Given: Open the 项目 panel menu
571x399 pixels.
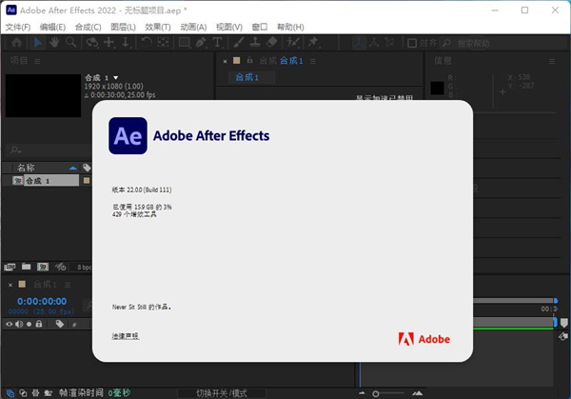Looking at the screenshot, I should click(x=37, y=61).
